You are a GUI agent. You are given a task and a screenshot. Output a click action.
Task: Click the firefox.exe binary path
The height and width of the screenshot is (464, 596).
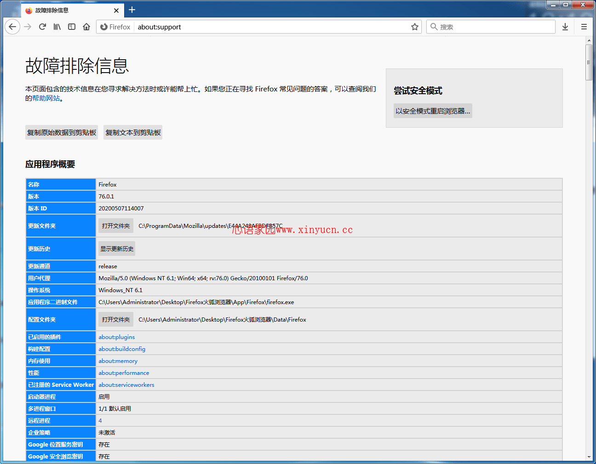click(x=196, y=302)
